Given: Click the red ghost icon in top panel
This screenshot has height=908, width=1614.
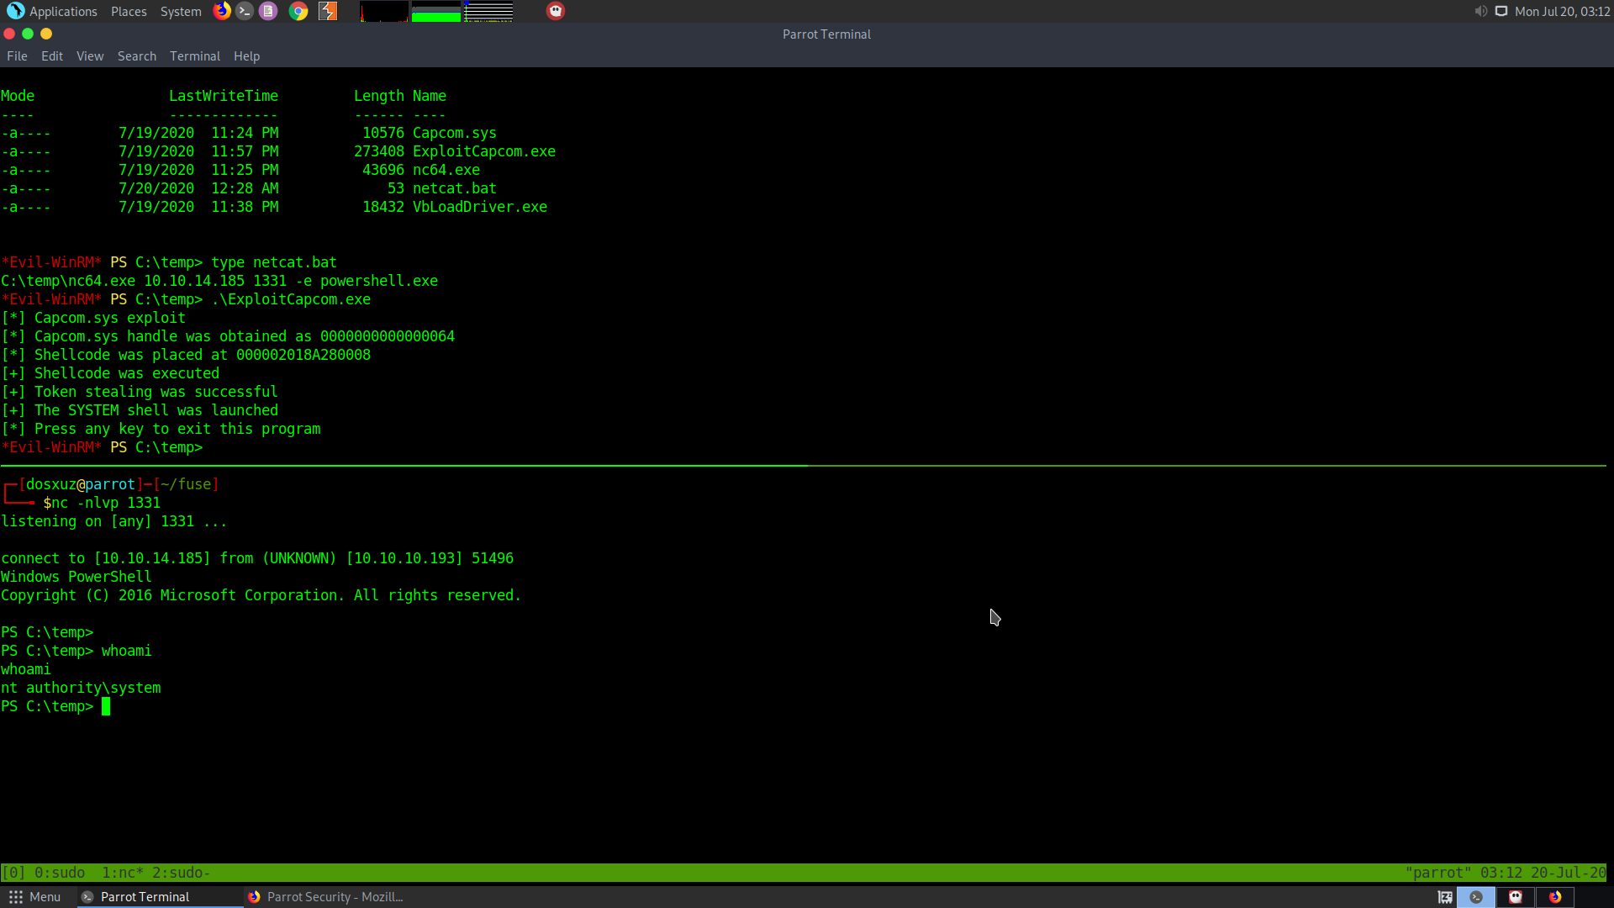Looking at the screenshot, I should (x=556, y=11).
